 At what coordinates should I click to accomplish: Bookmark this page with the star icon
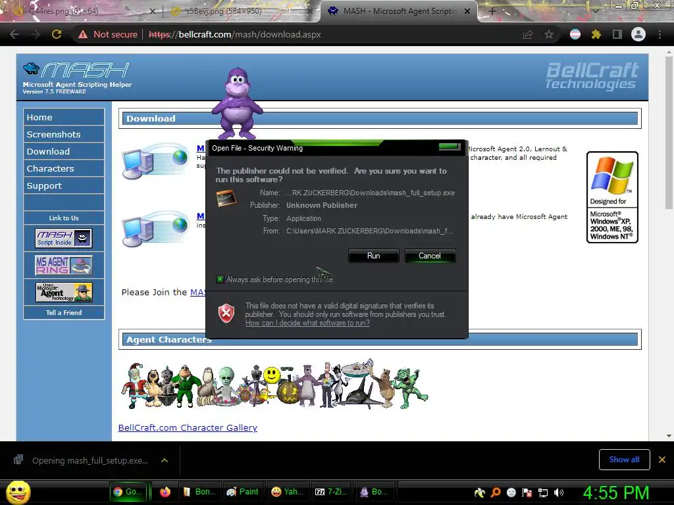coord(549,34)
